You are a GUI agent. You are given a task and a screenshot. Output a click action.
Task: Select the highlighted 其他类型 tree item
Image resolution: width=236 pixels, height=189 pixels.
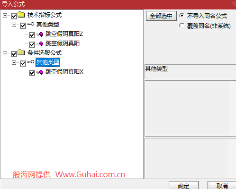(x=48, y=62)
